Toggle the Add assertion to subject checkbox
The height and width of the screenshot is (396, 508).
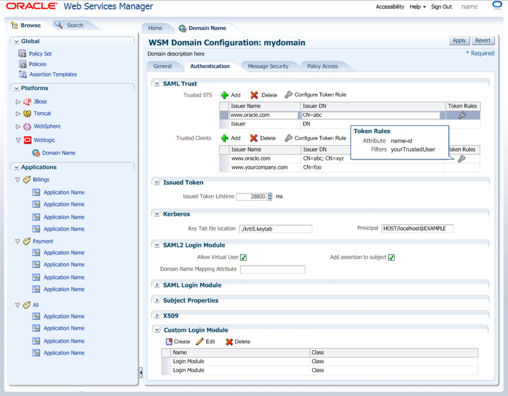tap(391, 257)
